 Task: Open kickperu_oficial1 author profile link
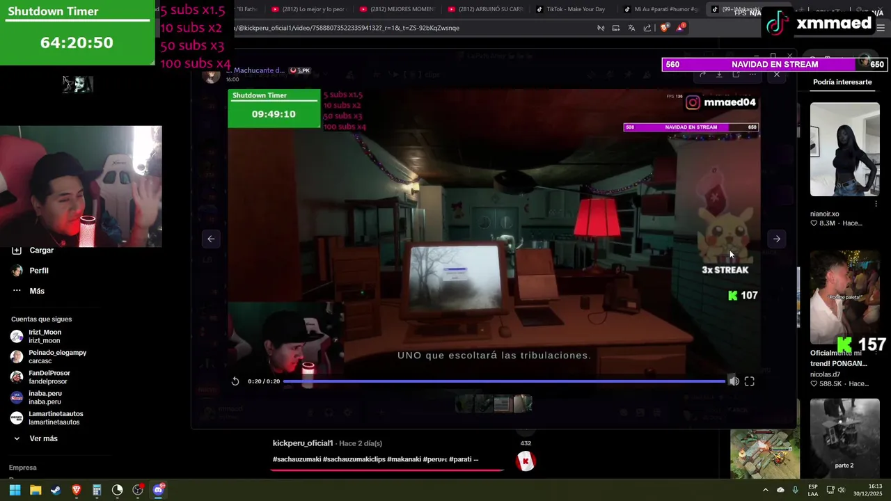[x=303, y=443]
